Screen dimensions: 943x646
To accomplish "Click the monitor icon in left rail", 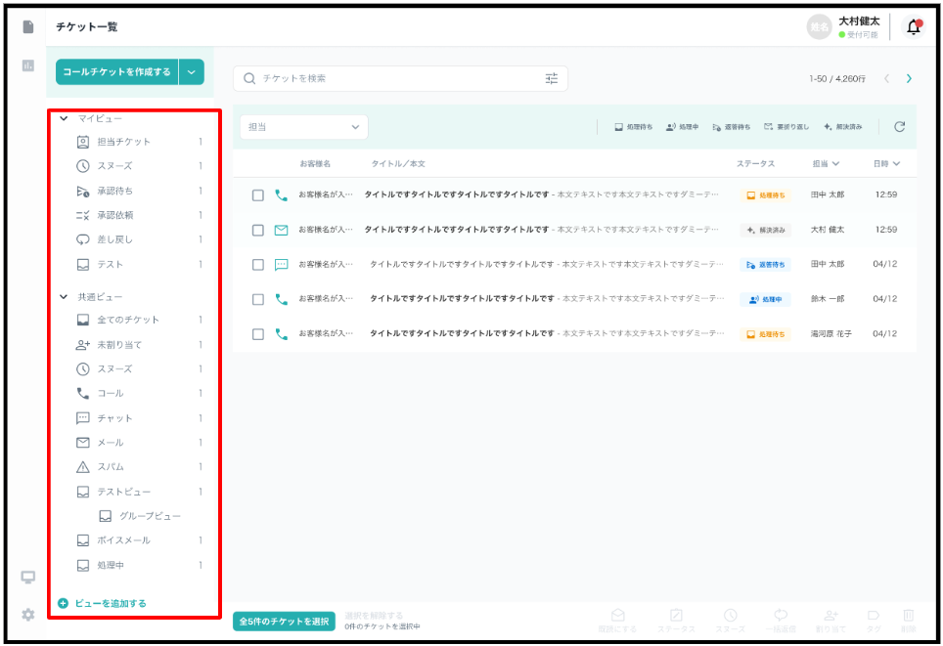I will (x=28, y=577).
